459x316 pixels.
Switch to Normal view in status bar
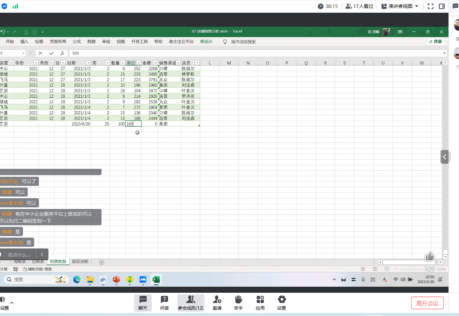363,269
